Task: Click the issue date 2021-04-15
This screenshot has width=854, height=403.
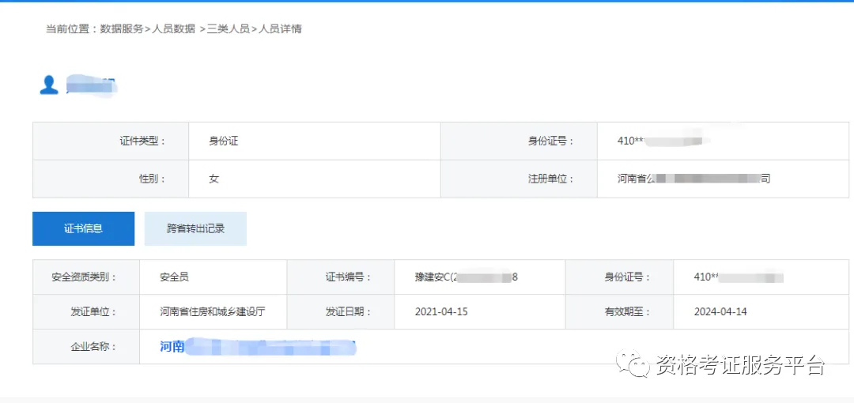Action: click(441, 311)
